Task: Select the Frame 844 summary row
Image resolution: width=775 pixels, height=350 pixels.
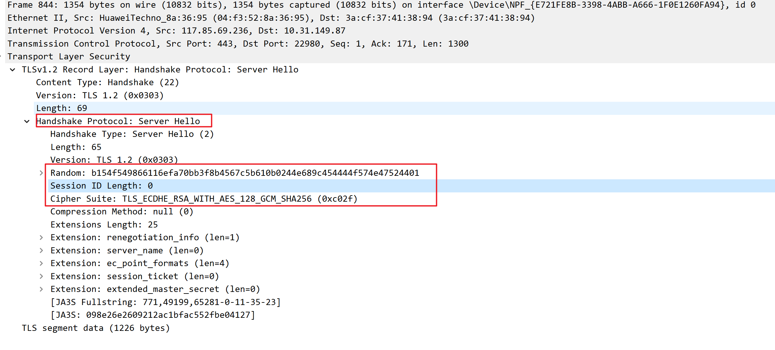Action: coord(390,5)
